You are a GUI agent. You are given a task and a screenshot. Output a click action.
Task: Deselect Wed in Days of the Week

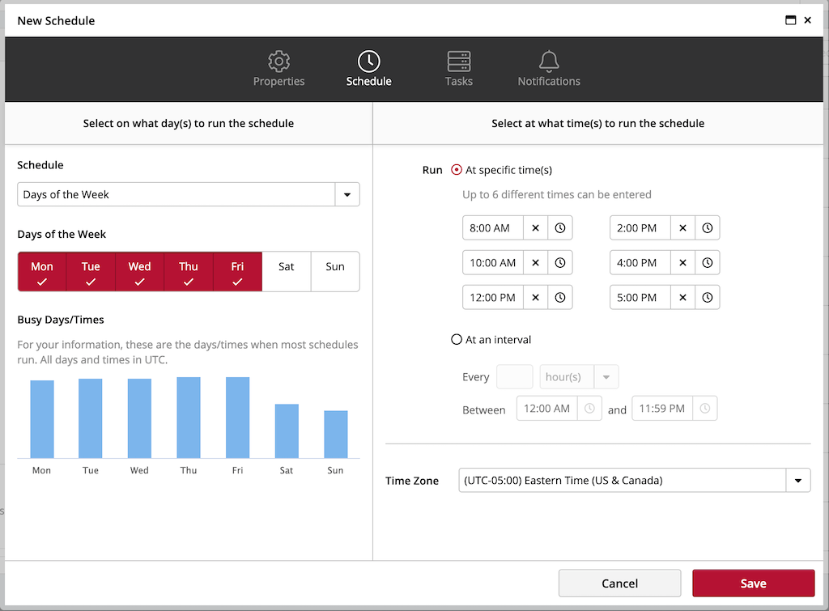(139, 272)
